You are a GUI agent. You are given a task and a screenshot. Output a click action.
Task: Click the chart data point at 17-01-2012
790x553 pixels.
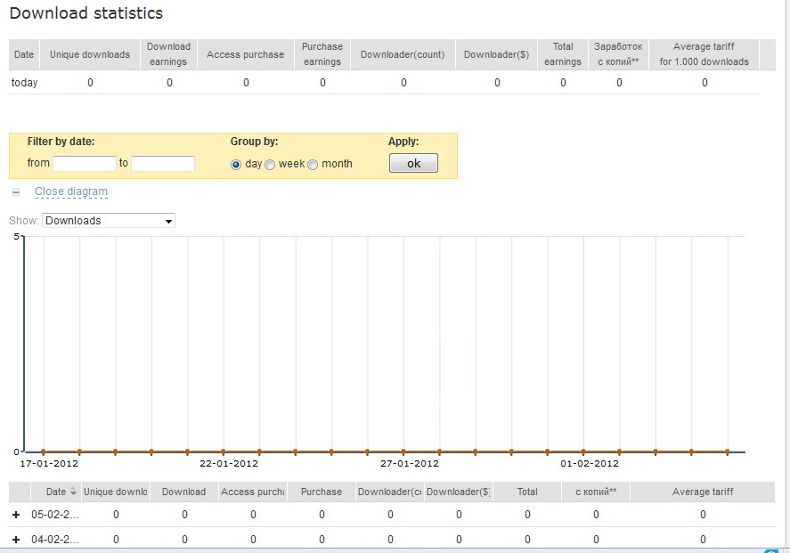[x=44, y=451]
